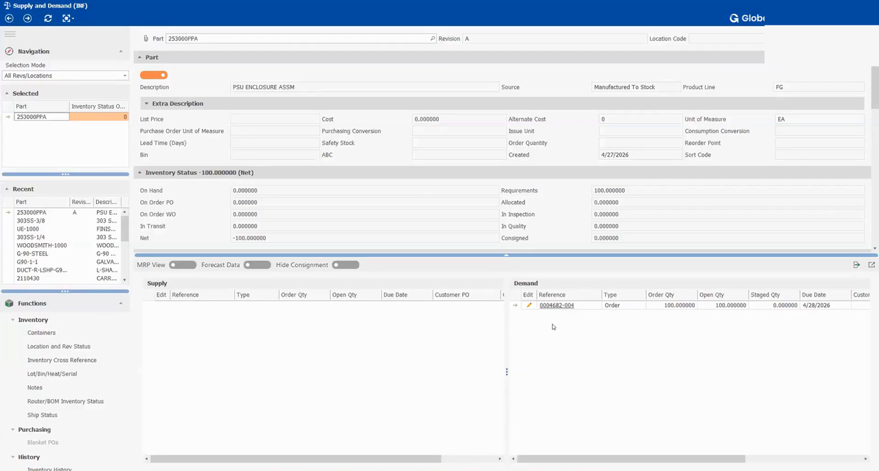Expand the Extra Description section
Screen dimensions: 879x471
146,104
